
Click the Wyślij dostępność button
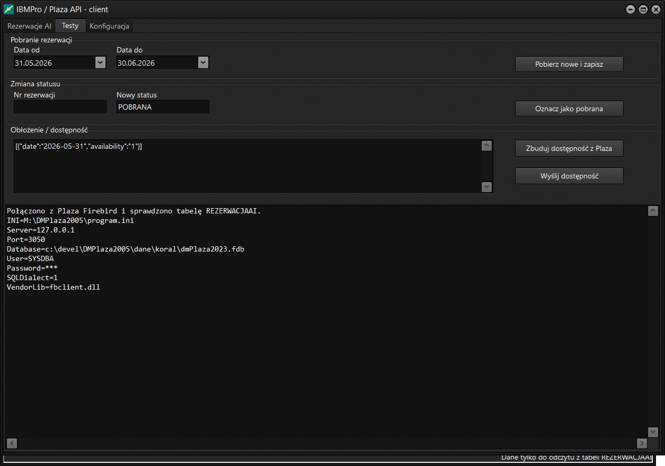point(569,176)
